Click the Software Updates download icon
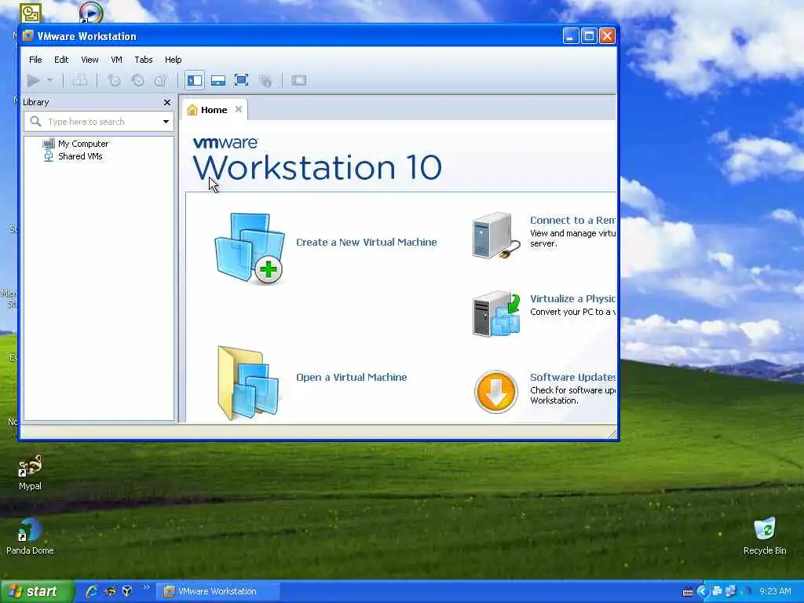This screenshot has height=603, width=804. pyautogui.click(x=496, y=392)
